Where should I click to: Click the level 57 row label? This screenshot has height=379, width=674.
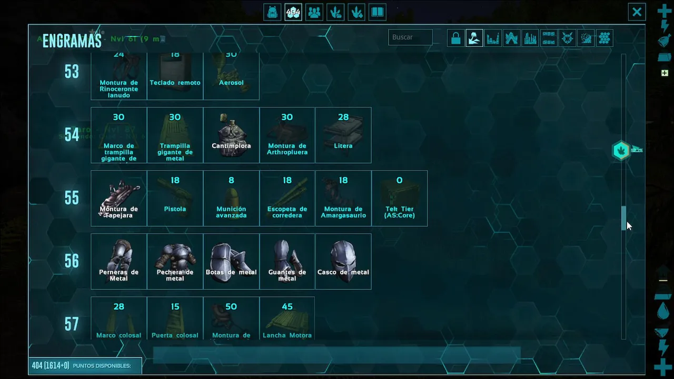pos(72,324)
